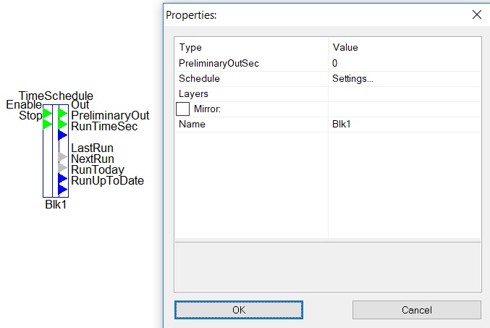Select the green Out output pin
The height and width of the screenshot is (328, 490).
[x=62, y=113]
